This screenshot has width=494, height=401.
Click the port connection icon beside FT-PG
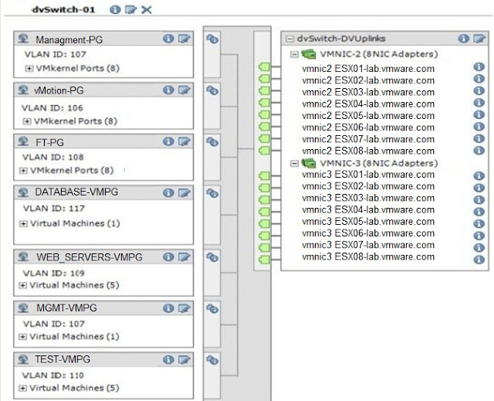click(x=212, y=141)
